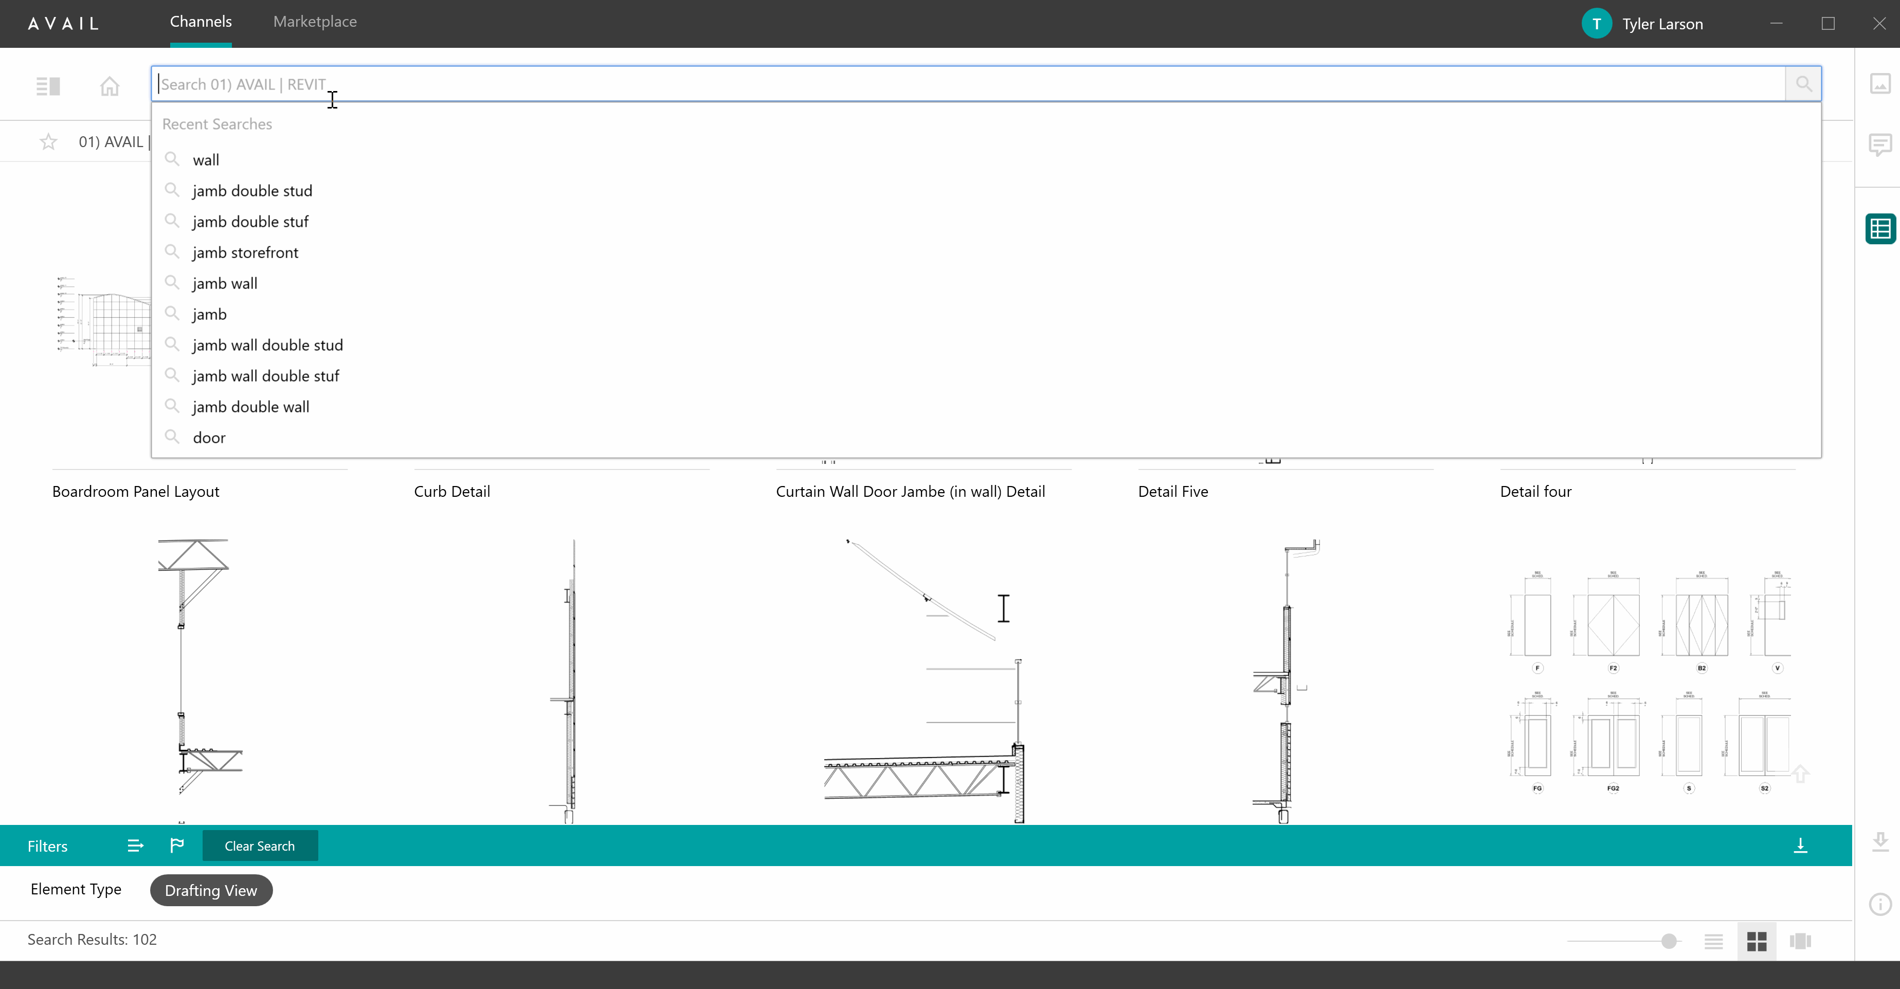Switch to the Channels tab
The image size is (1900, 989).
[x=201, y=22]
